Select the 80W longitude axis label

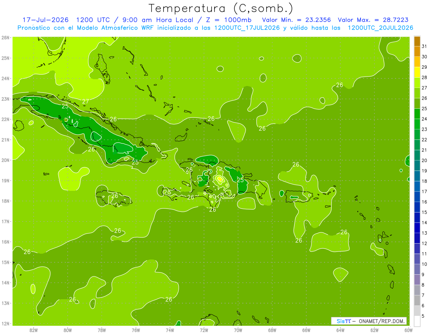[68, 330]
